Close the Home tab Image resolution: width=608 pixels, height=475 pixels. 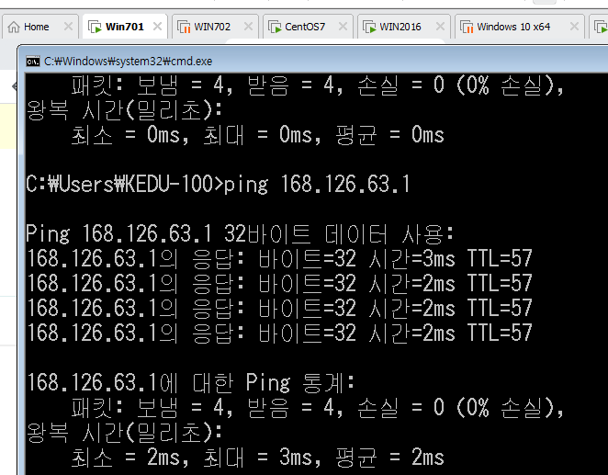pyautogui.click(x=68, y=27)
